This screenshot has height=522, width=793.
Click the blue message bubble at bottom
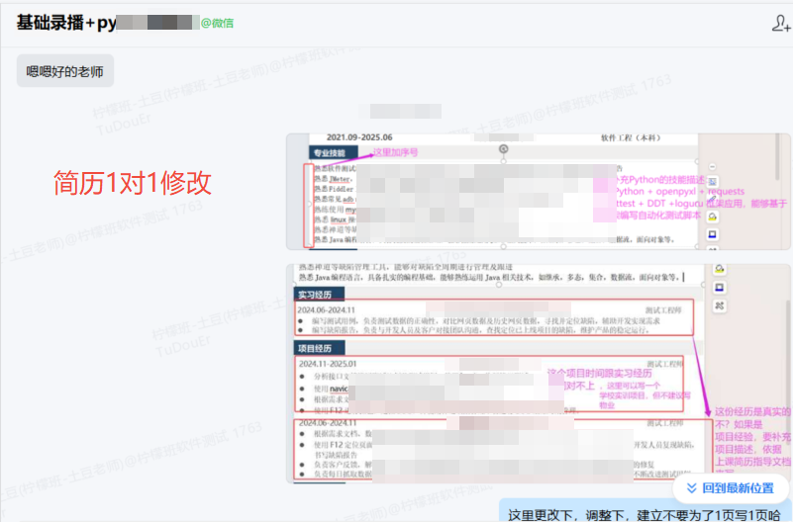[x=644, y=512]
